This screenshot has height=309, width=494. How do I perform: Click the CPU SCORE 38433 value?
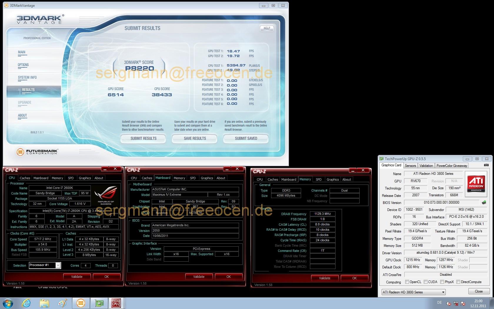click(x=162, y=95)
